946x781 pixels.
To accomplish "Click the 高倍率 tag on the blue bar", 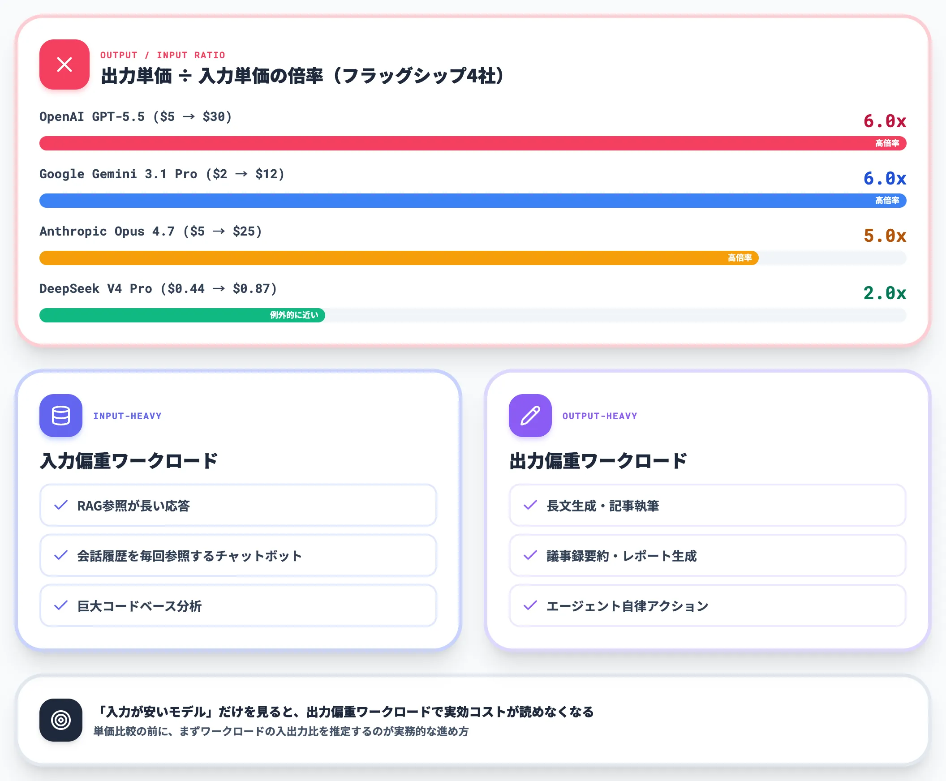I will 887,201.
